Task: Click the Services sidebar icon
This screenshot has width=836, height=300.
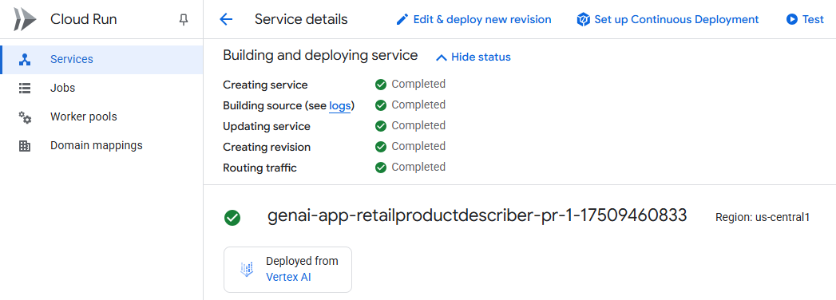Action: pos(25,59)
